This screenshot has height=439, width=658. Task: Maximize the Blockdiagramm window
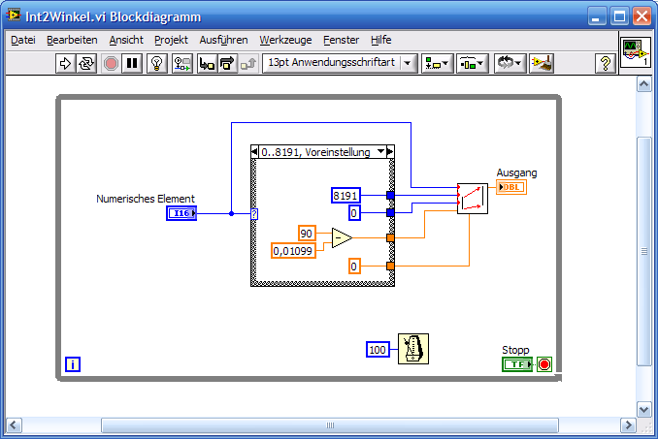point(619,16)
